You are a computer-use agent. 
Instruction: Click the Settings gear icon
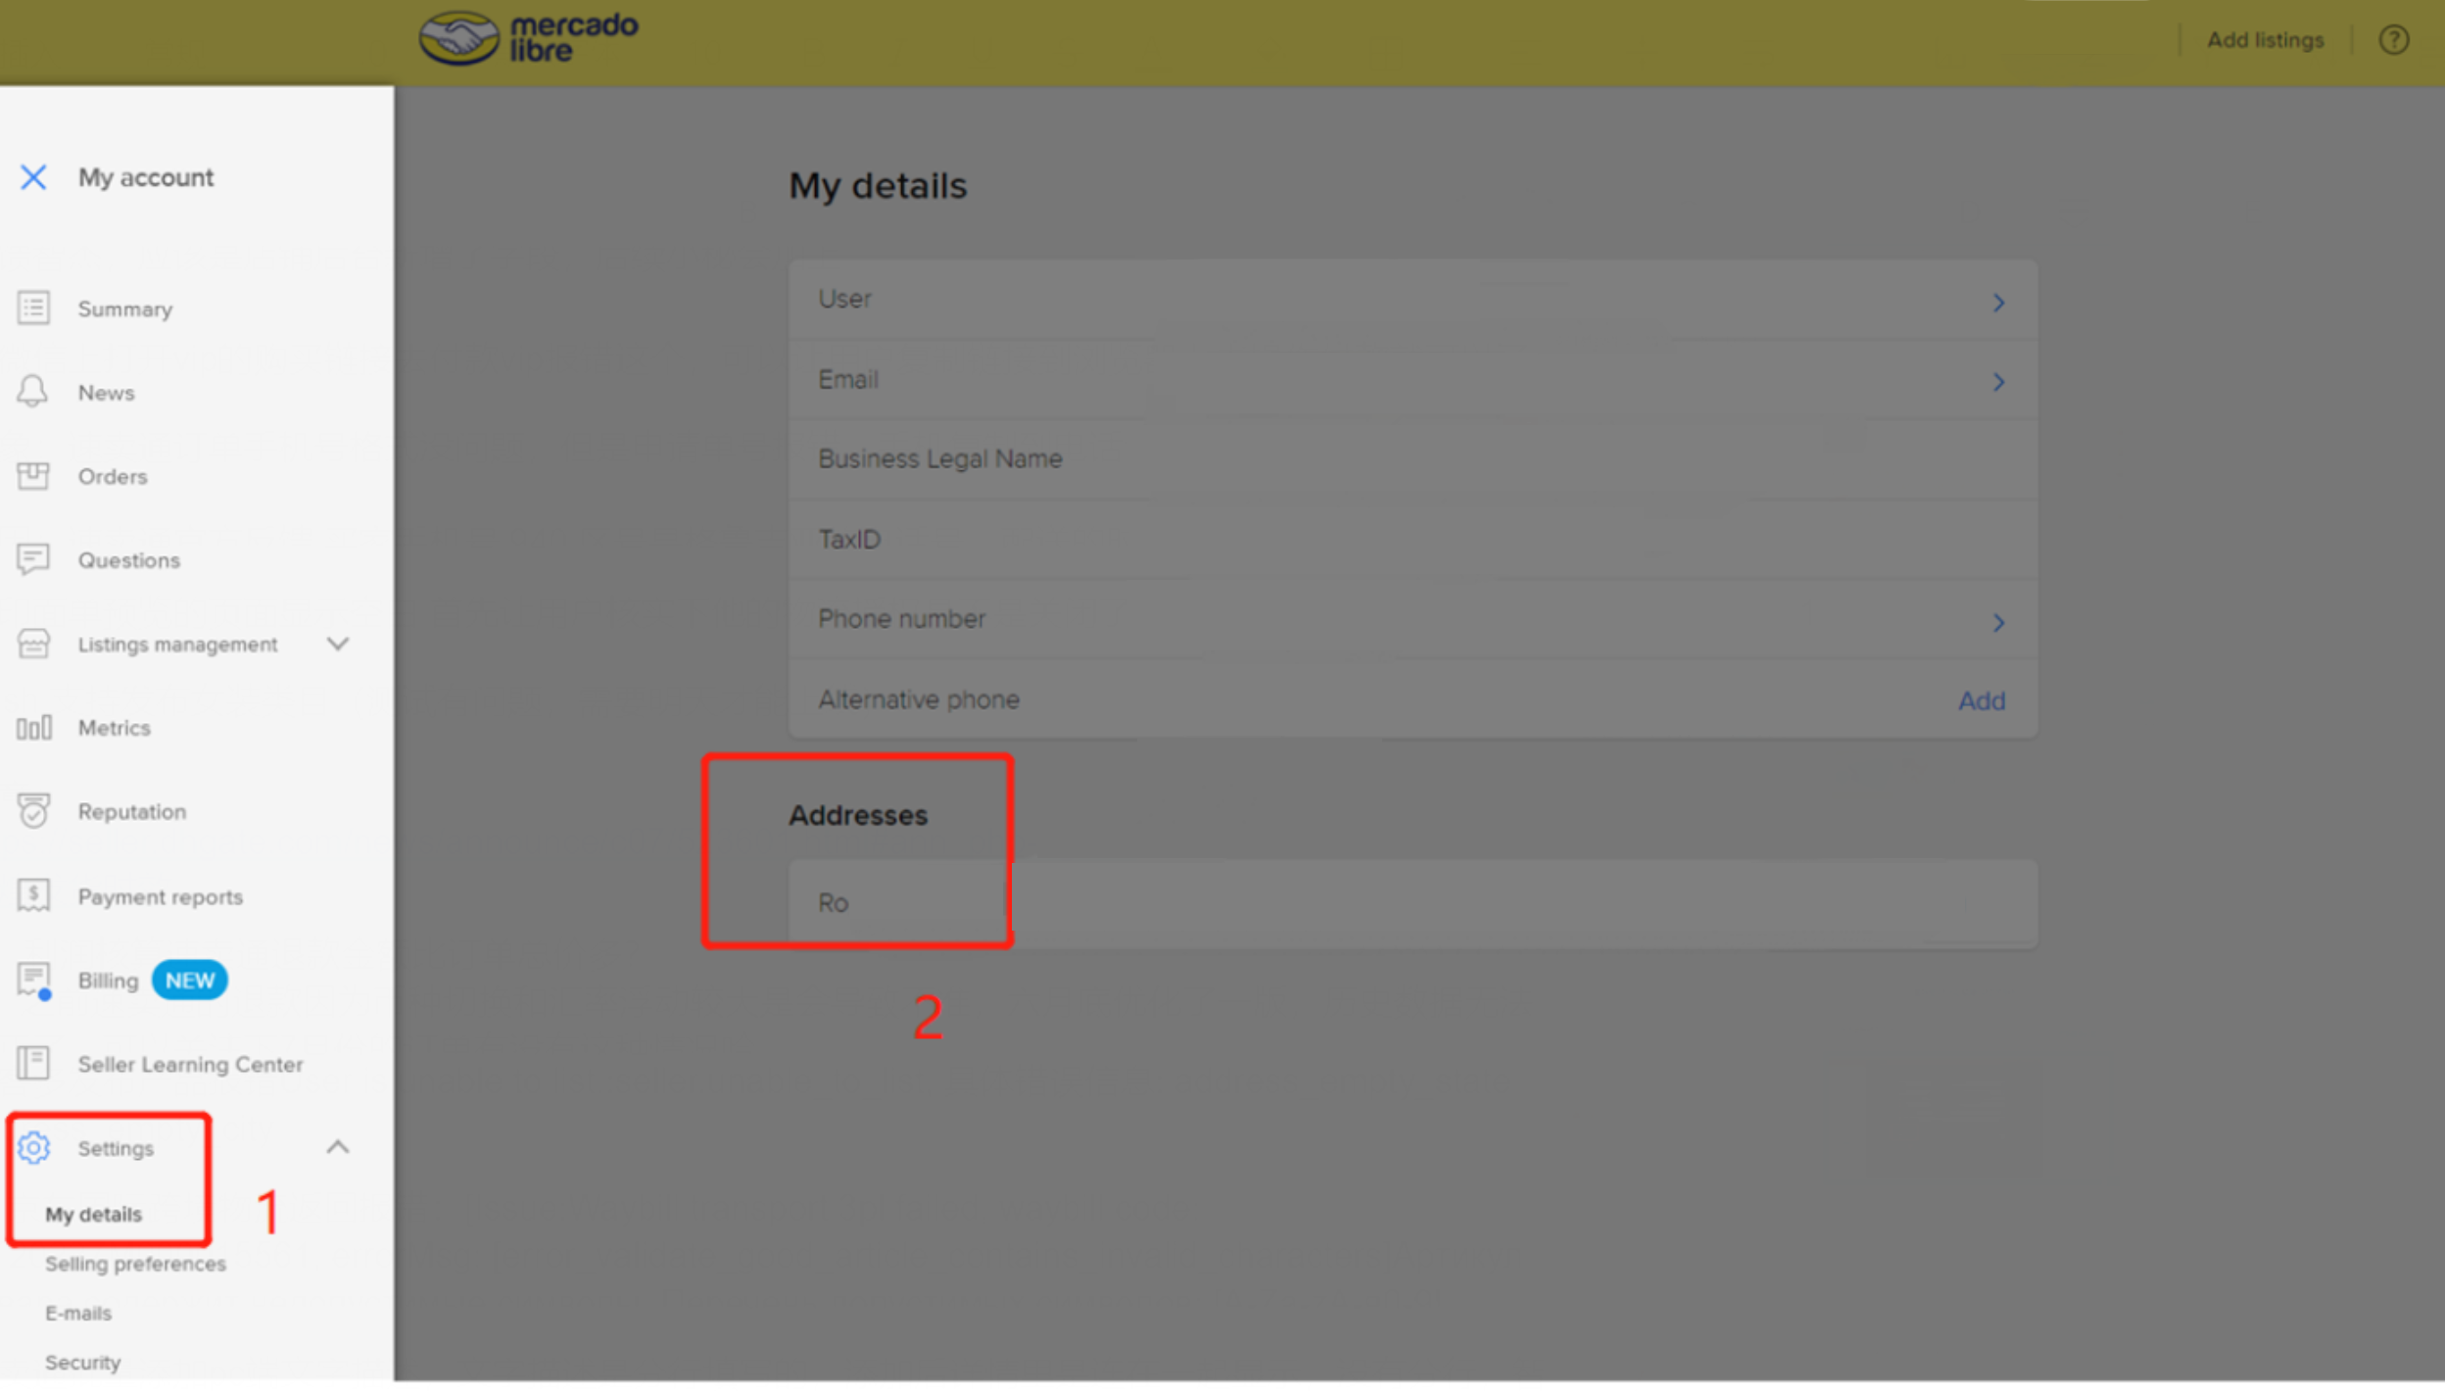33,1148
